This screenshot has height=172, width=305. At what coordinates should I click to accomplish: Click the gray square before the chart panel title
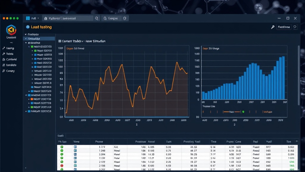click(60, 41)
